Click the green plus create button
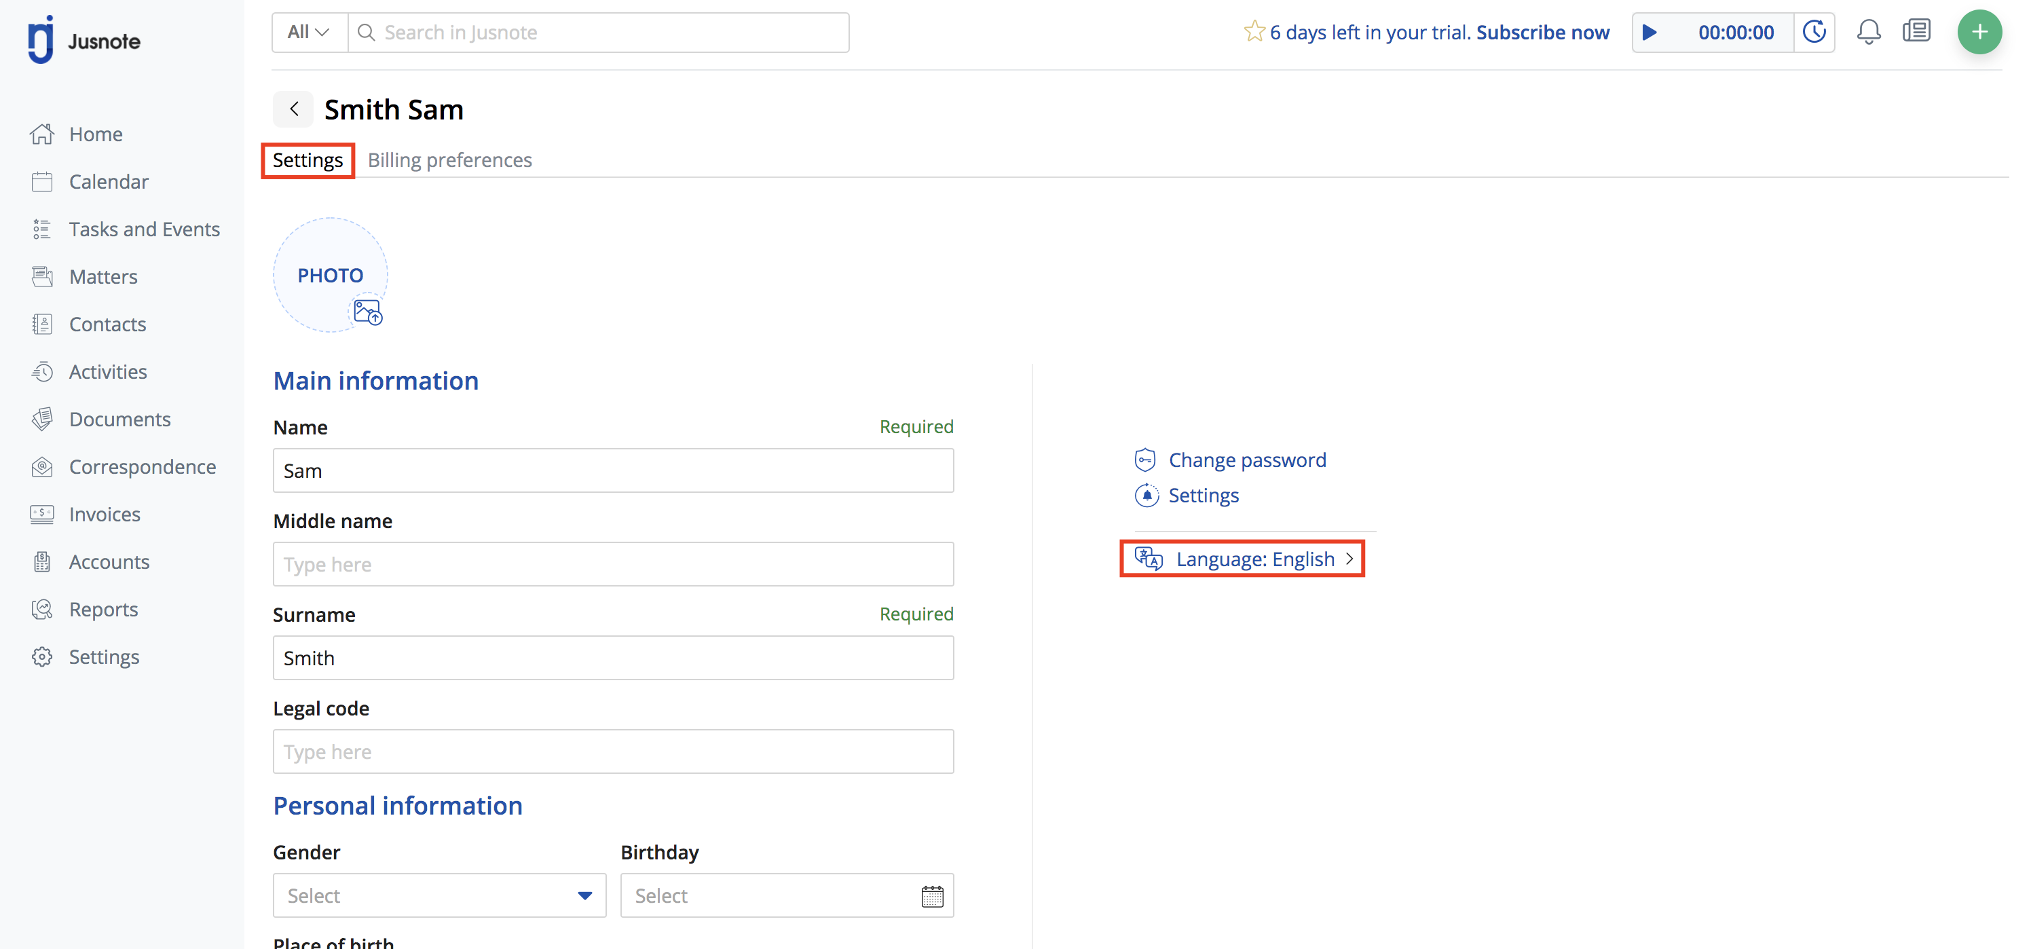 click(x=1979, y=33)
